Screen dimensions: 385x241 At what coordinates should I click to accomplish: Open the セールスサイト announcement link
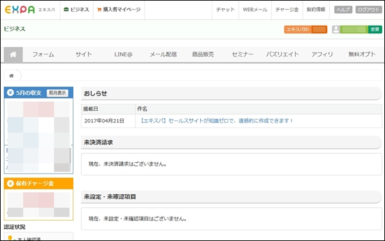click(216, 121)
